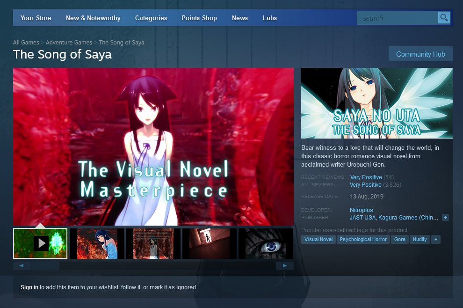The width and height of the screenshot is (463, 308).
Task: Open publisher JAST USA link
Action: 362,218
